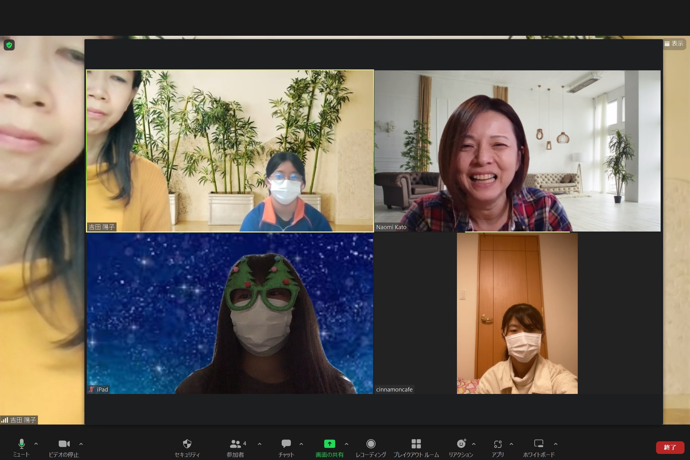Screen dimensions: 690x460
Task: Open the チャット chat panel
Action: pos(286,447)
